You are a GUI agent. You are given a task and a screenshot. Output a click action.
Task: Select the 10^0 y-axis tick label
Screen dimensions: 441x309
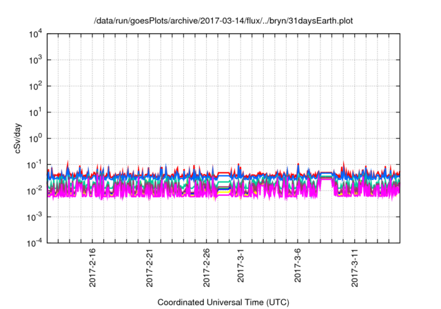(x=35, y=138)
